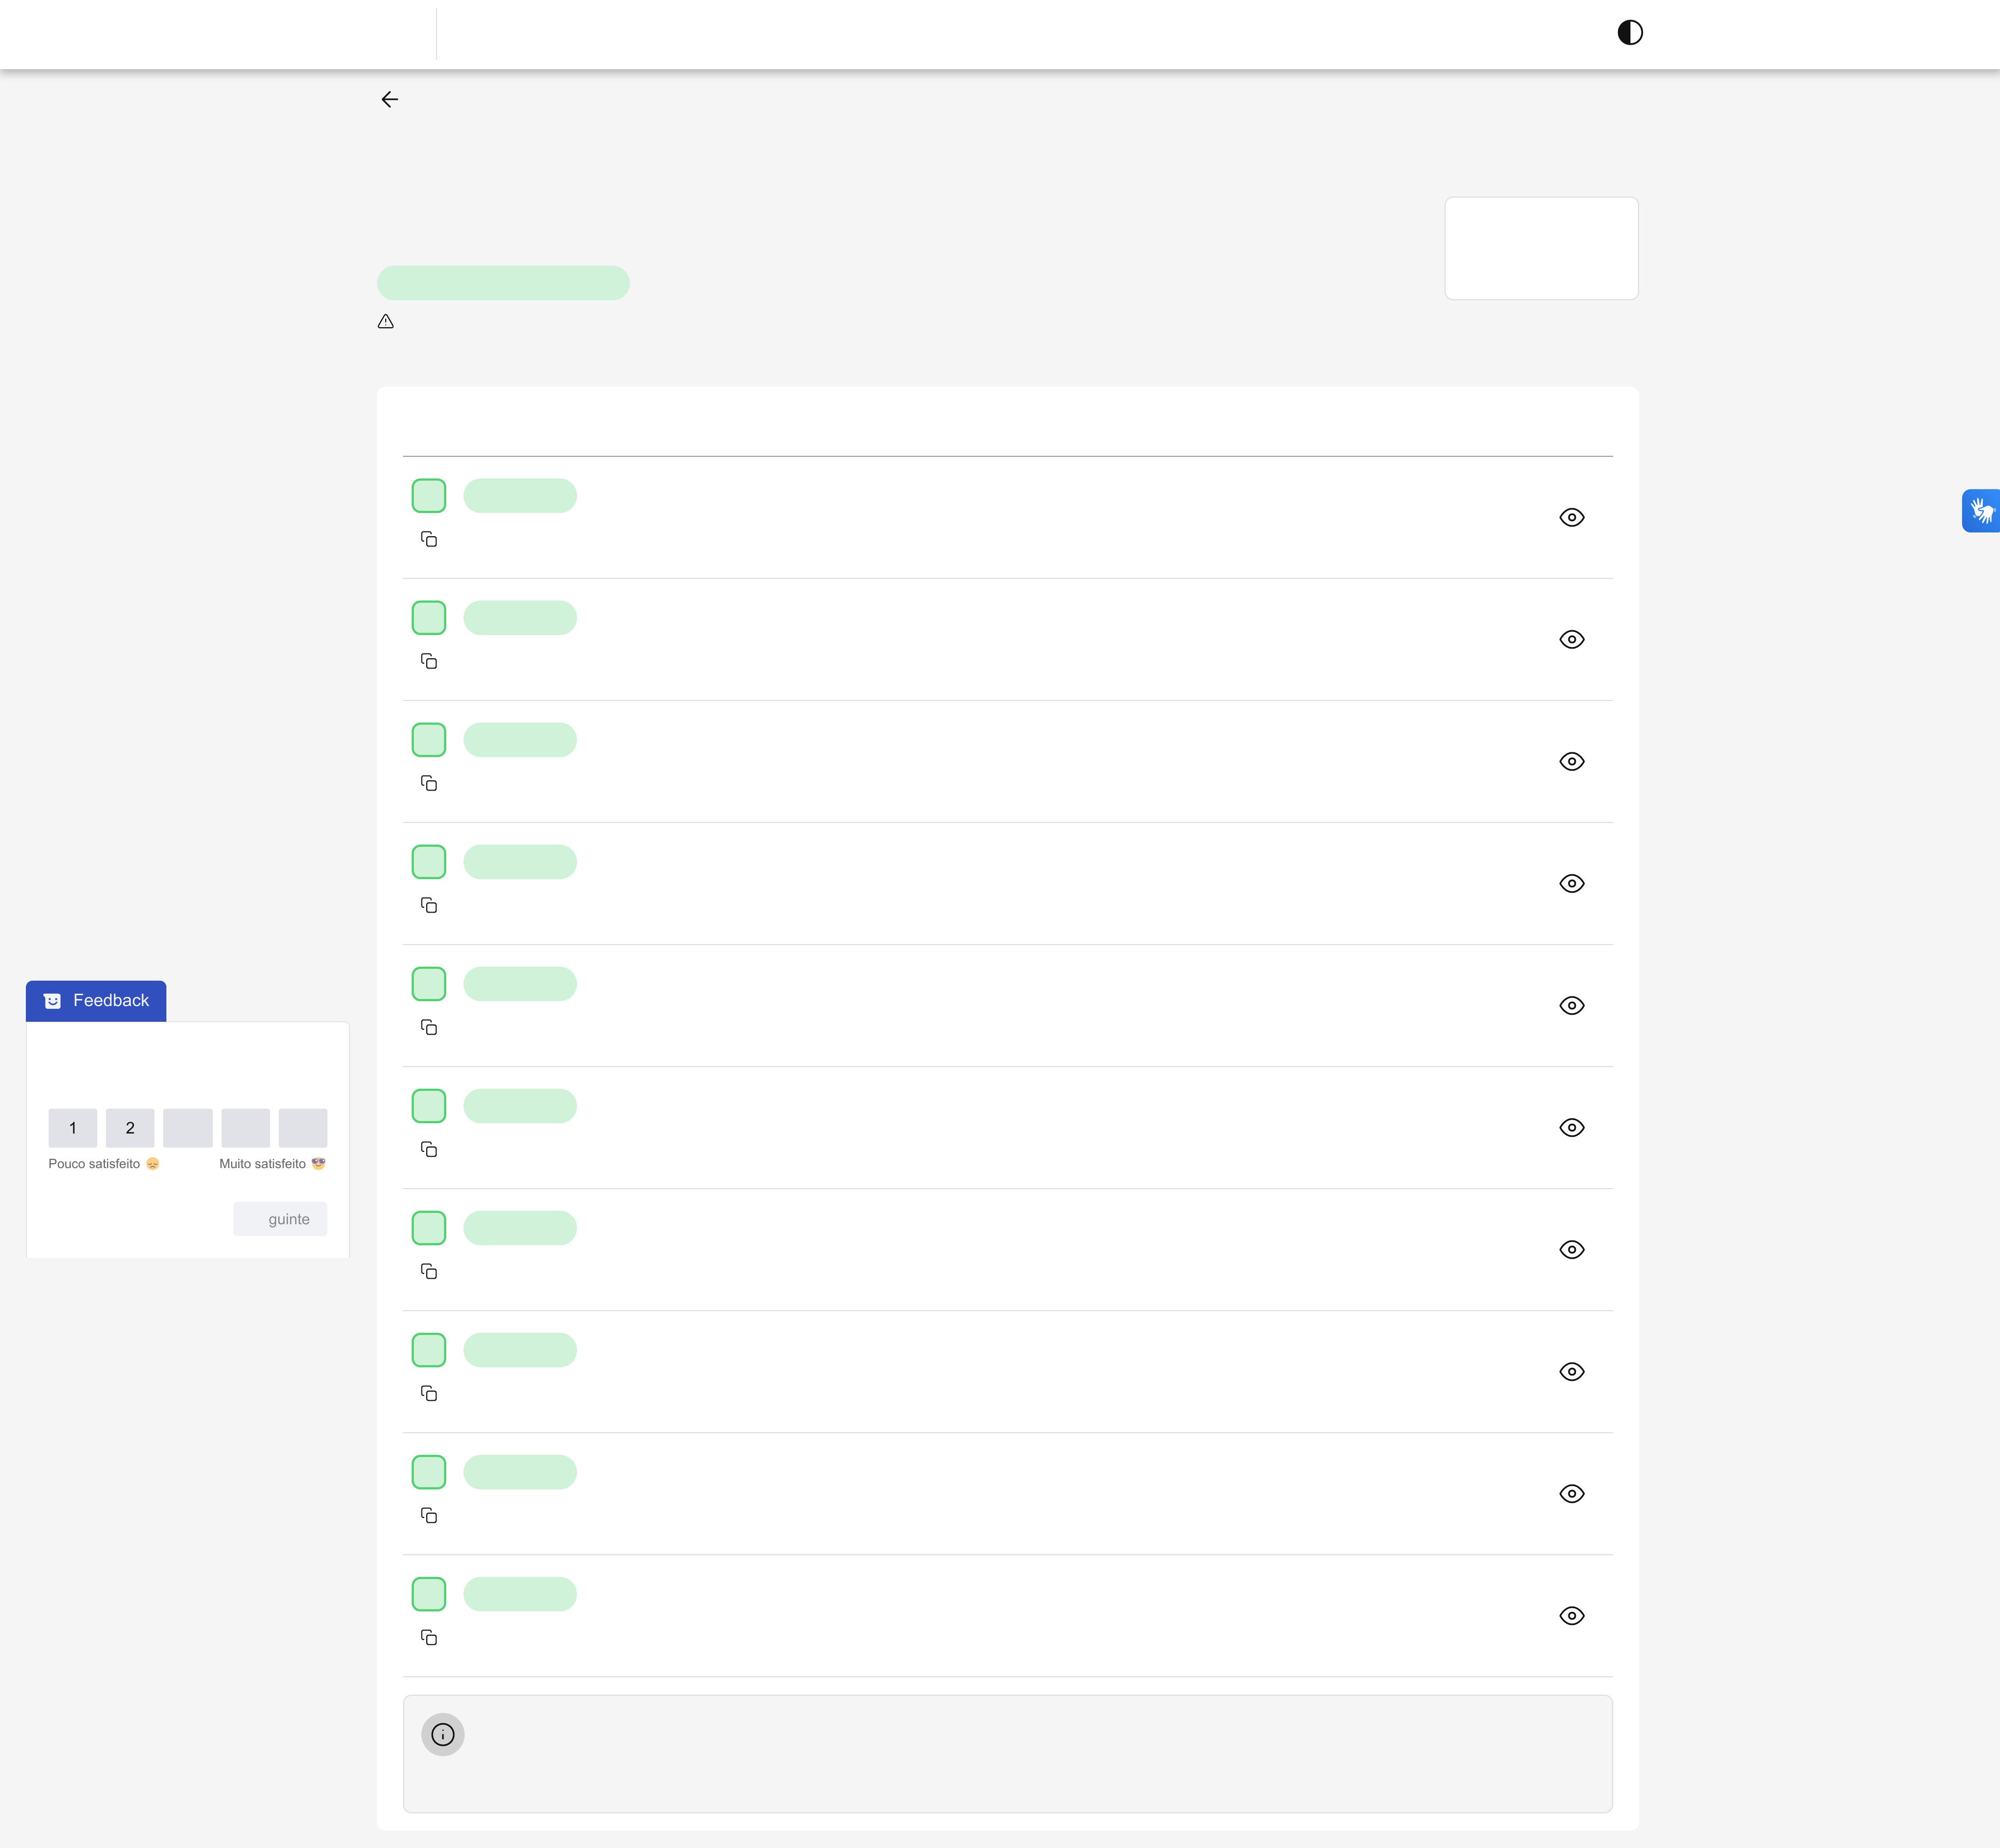Screen dimensions: 2000x1848
Task: Click the info icon in bottom notice
Action: (442, 1734)
